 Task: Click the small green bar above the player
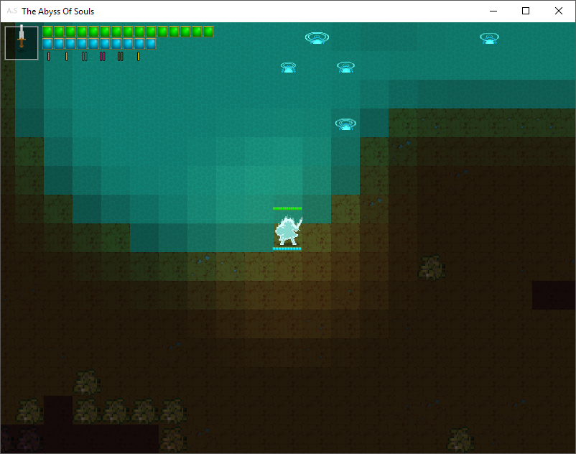(x=287, y=208)
